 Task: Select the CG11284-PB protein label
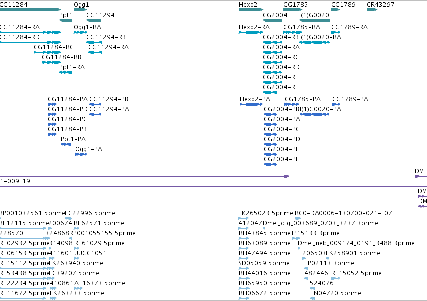(x=67, y=129)
